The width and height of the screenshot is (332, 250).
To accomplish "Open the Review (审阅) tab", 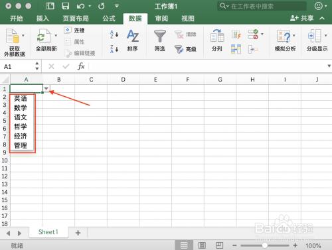I will 161,19.
